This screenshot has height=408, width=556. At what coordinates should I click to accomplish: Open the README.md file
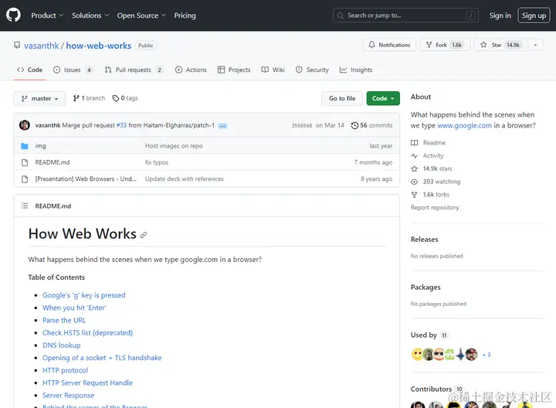tap(53, 162)
